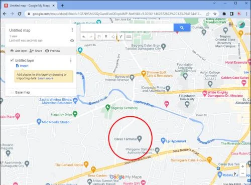
Task: Select the Draw a line tool
Action: tap(113, 37)
